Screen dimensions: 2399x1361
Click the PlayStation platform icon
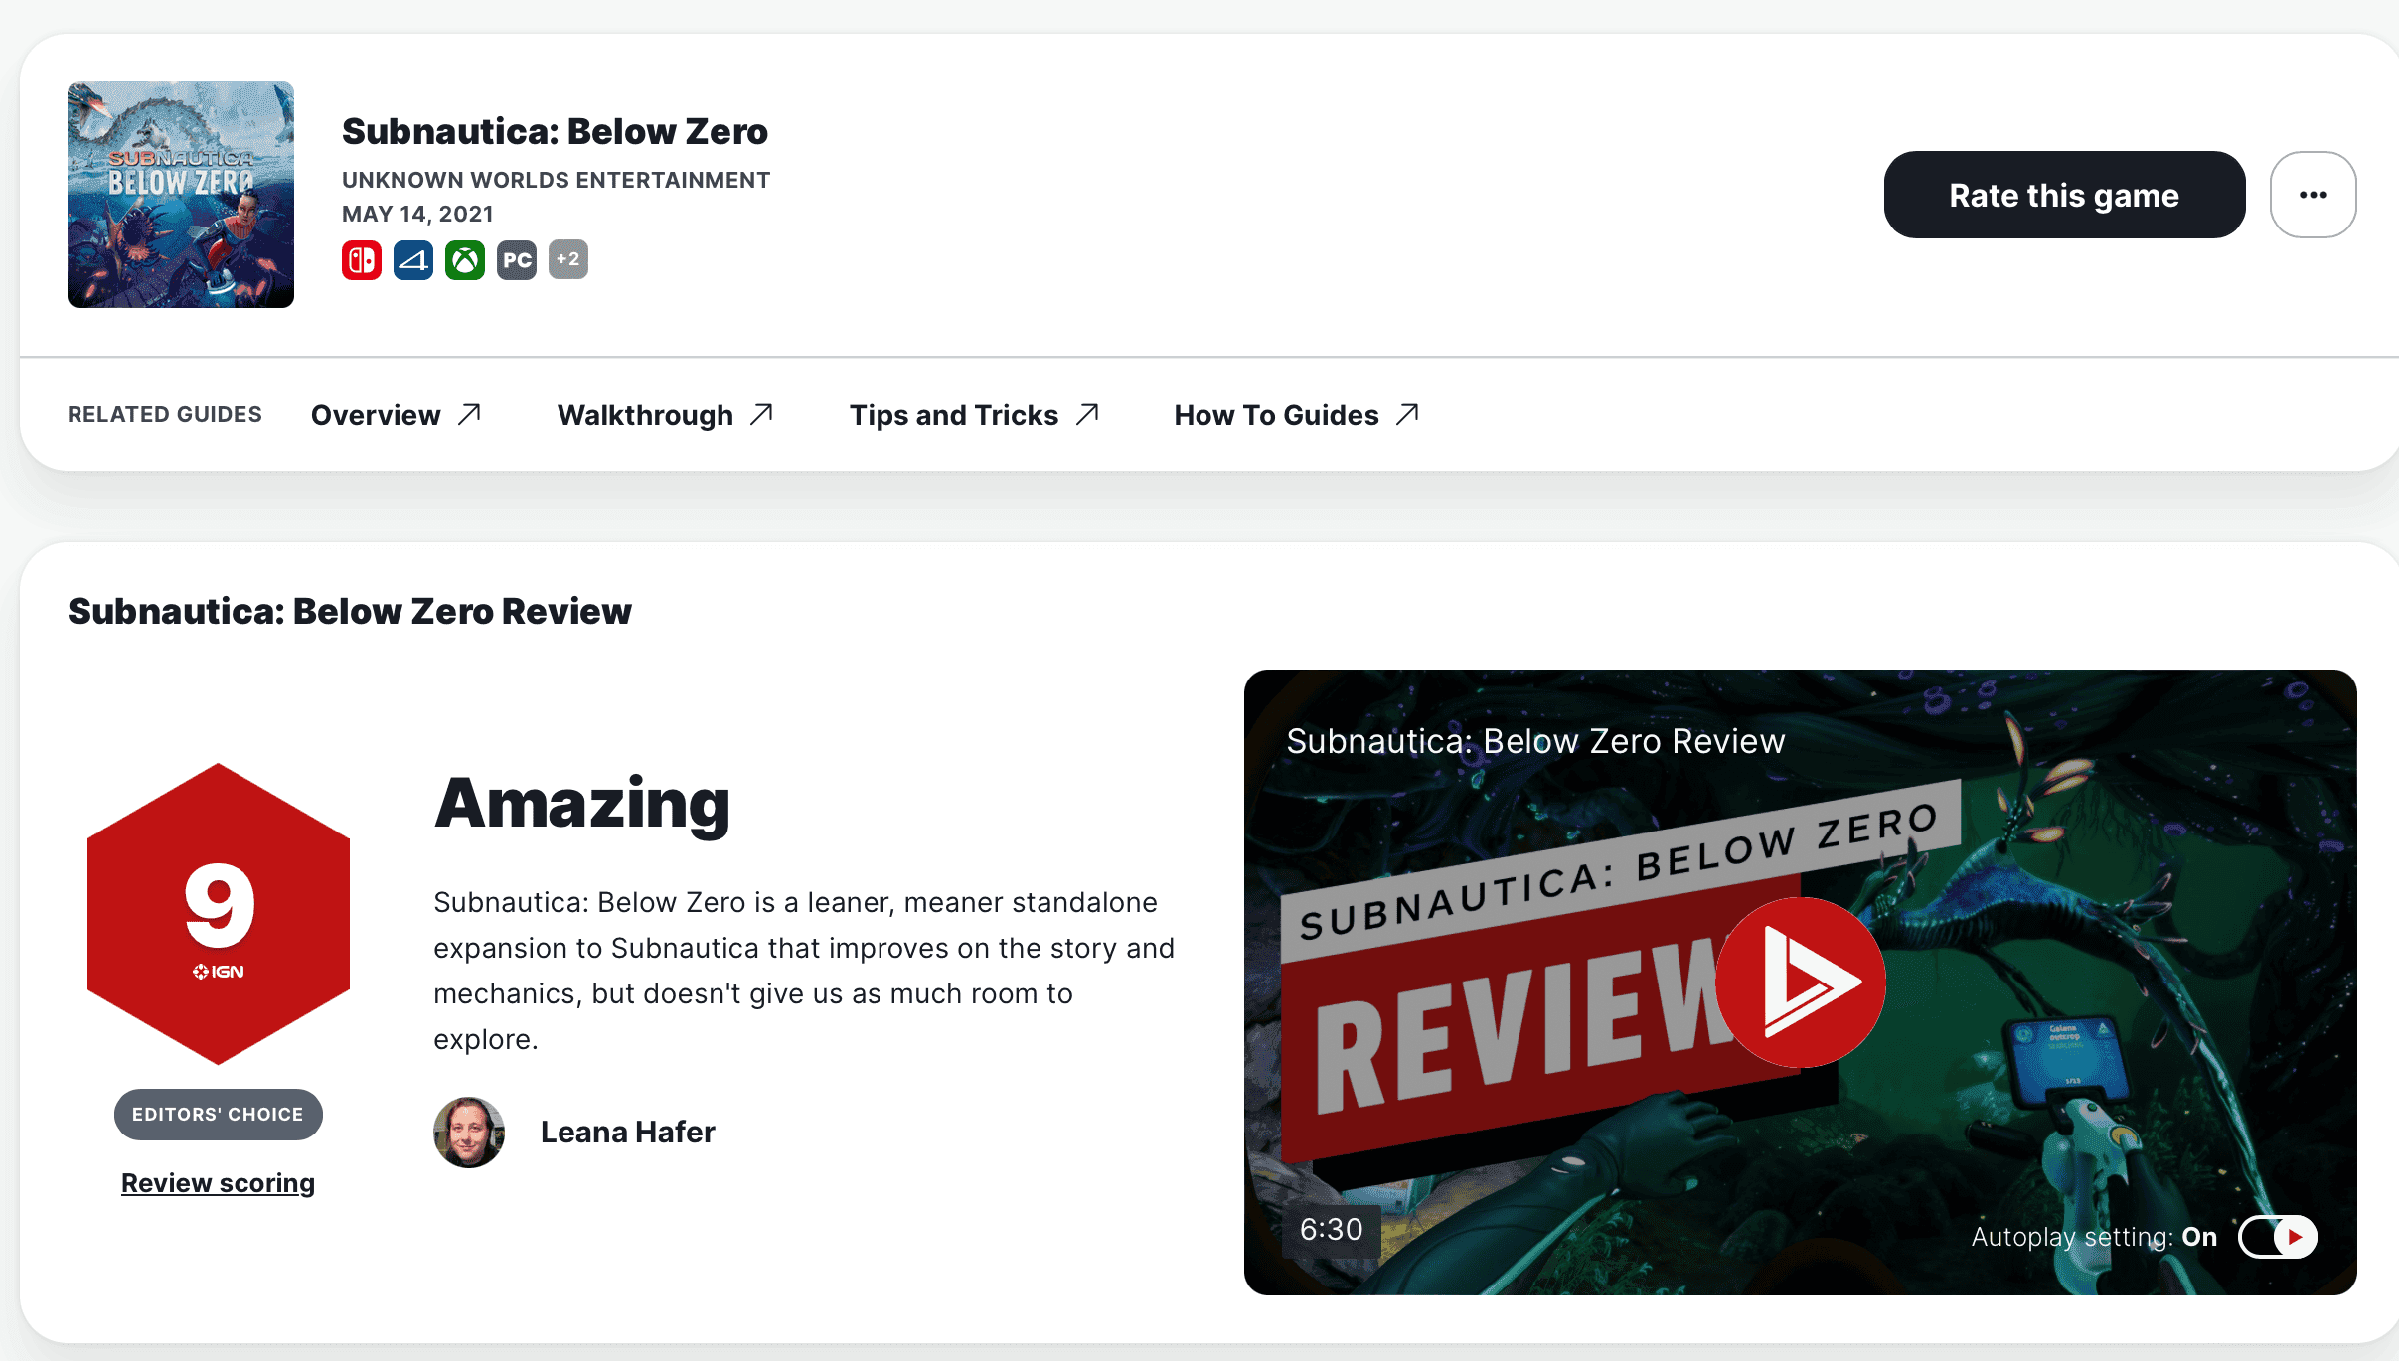pyautogui.click(x=413, y=260)
